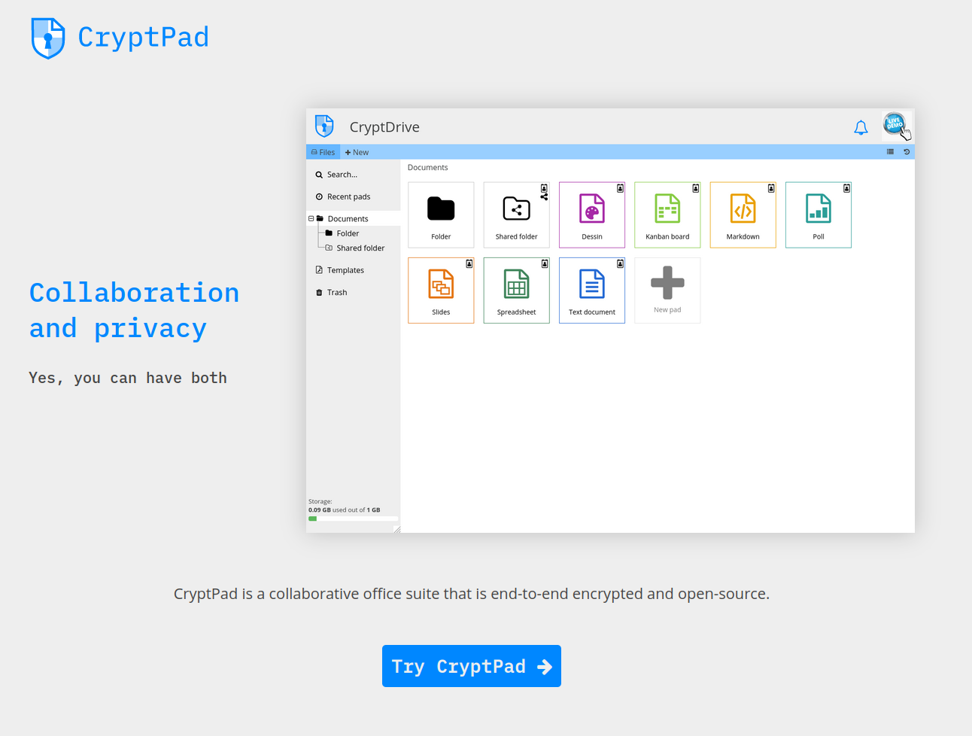Open the Spreadsheet tile
972x736 pixels.
[517, 290]
